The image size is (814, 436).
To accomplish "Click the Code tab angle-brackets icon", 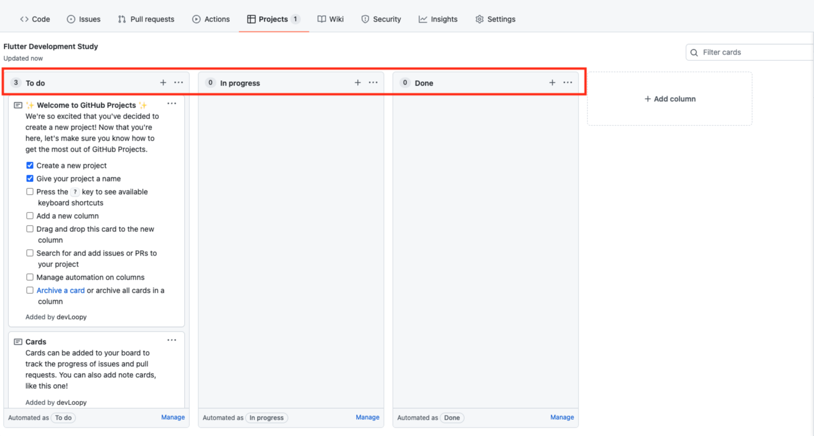I will (24, 19).
